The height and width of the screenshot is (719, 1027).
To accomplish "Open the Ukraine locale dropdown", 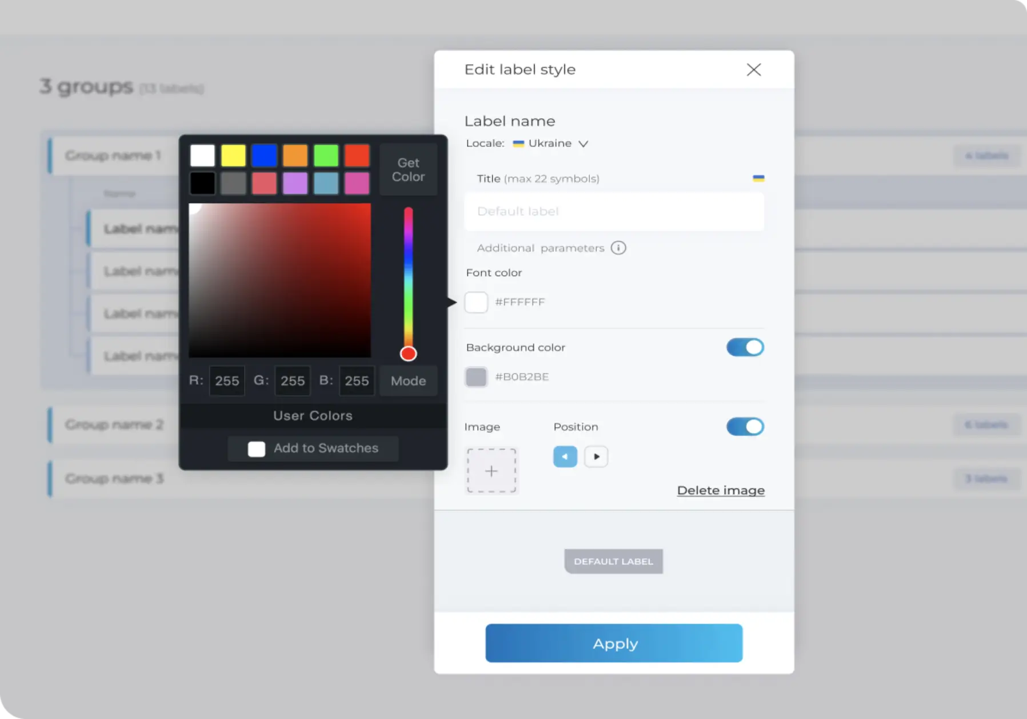I will click(550, 144).
